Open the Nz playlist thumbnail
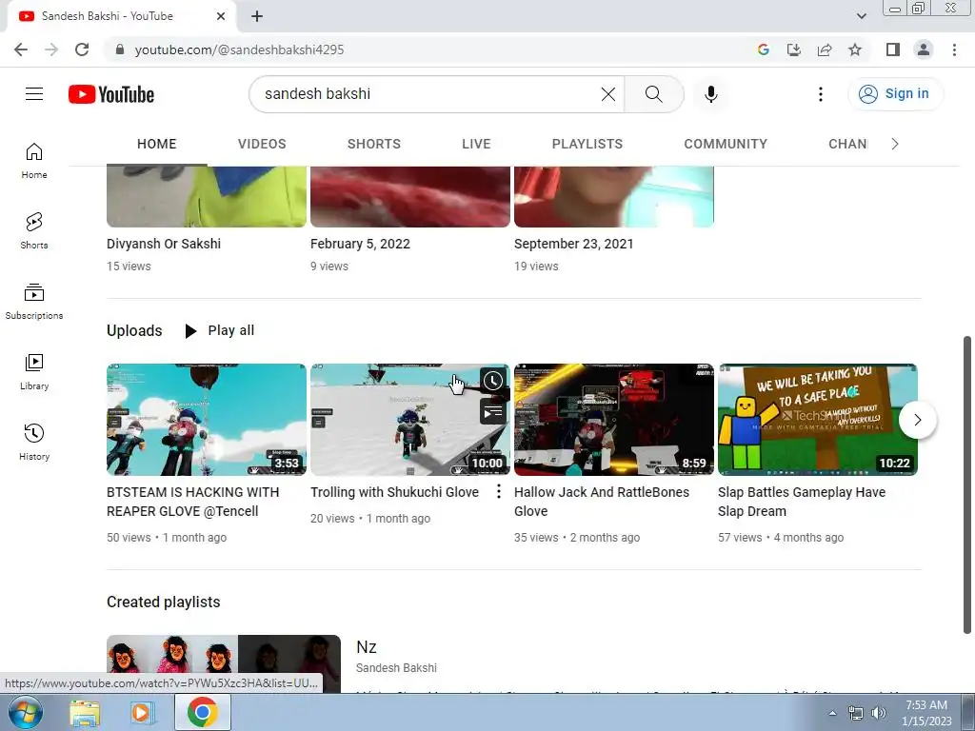The image size is (975, 731). coord(223,663)
